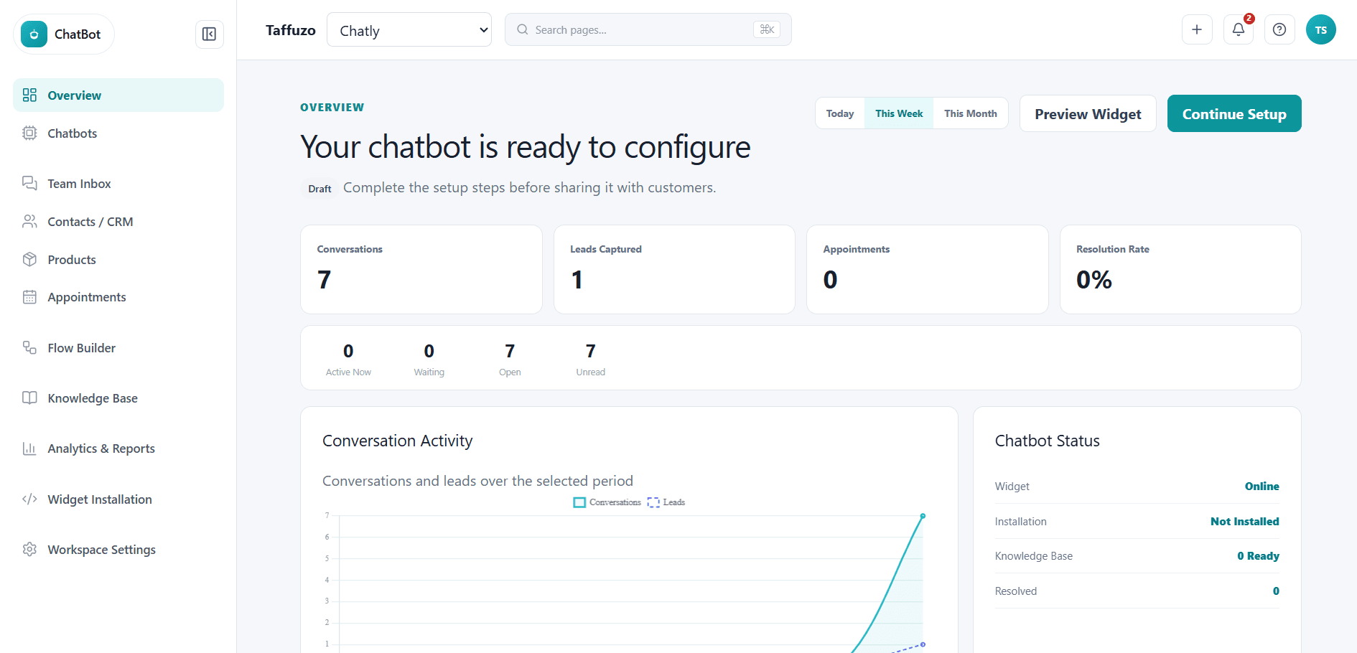Click the Flow Builder icon

pos(29,347)
